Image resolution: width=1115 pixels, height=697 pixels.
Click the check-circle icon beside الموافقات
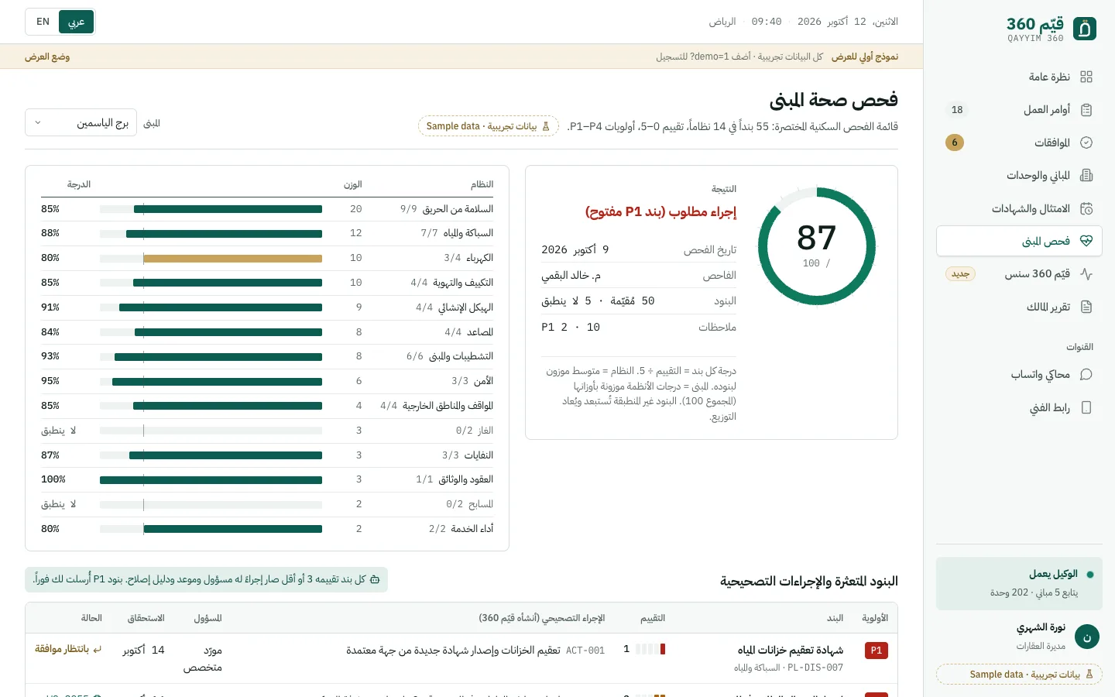pos(1086,142)
